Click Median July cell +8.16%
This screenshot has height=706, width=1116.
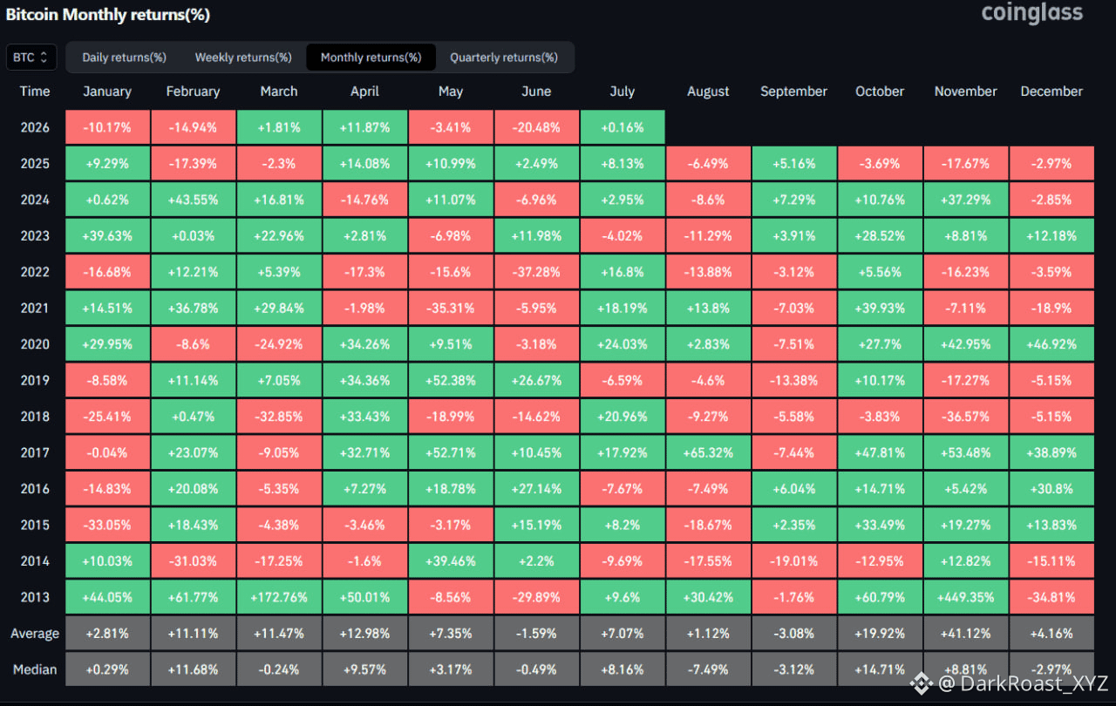pyautogui.click(x=623, y=670)
